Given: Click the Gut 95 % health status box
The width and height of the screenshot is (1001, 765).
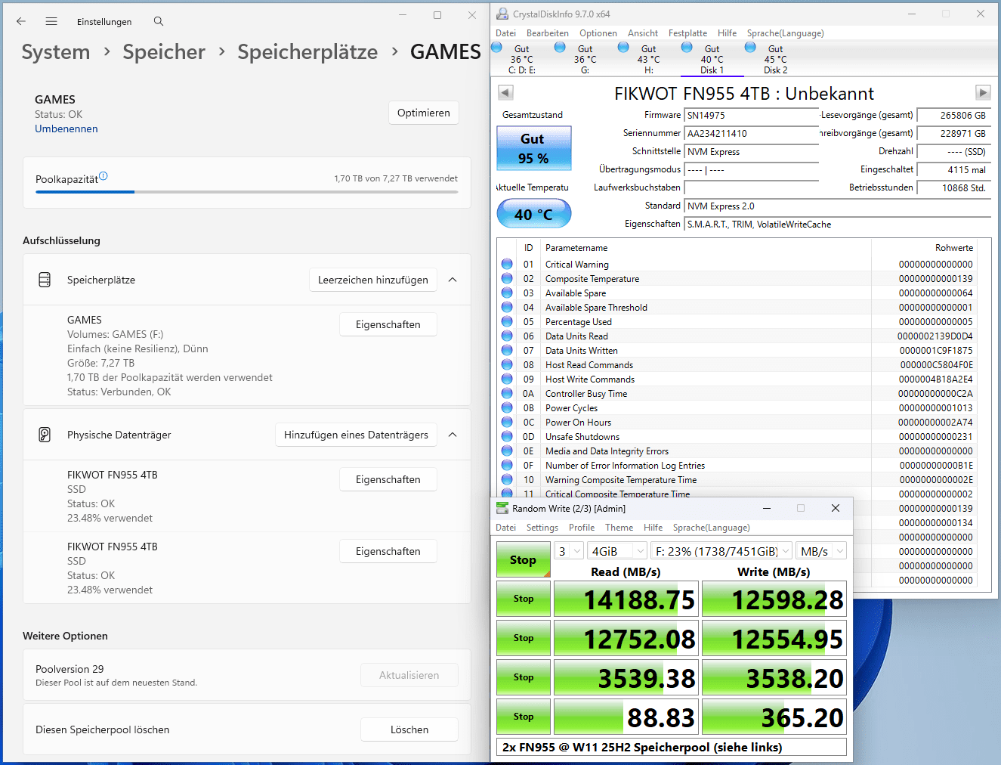Looking at the screenshot, I should pyautogui.click(x=533, y=148).
